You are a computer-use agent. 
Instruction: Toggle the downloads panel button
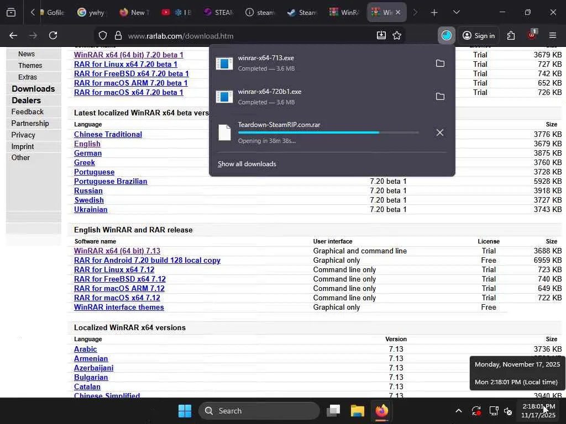(x=446, y=35)
